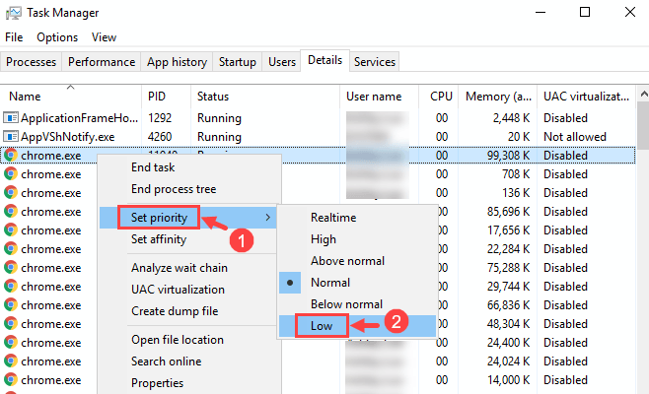Screen dimensions: 649x394
Task: Select the Normal priority option
Action: [358, 283]
